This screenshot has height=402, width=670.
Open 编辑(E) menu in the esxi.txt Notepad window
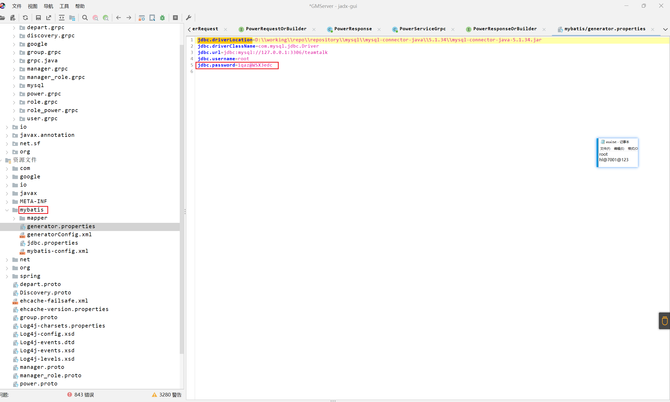point(619,148)
